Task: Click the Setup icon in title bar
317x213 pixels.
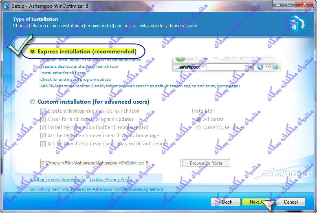Action: click(x=5, y=5)
